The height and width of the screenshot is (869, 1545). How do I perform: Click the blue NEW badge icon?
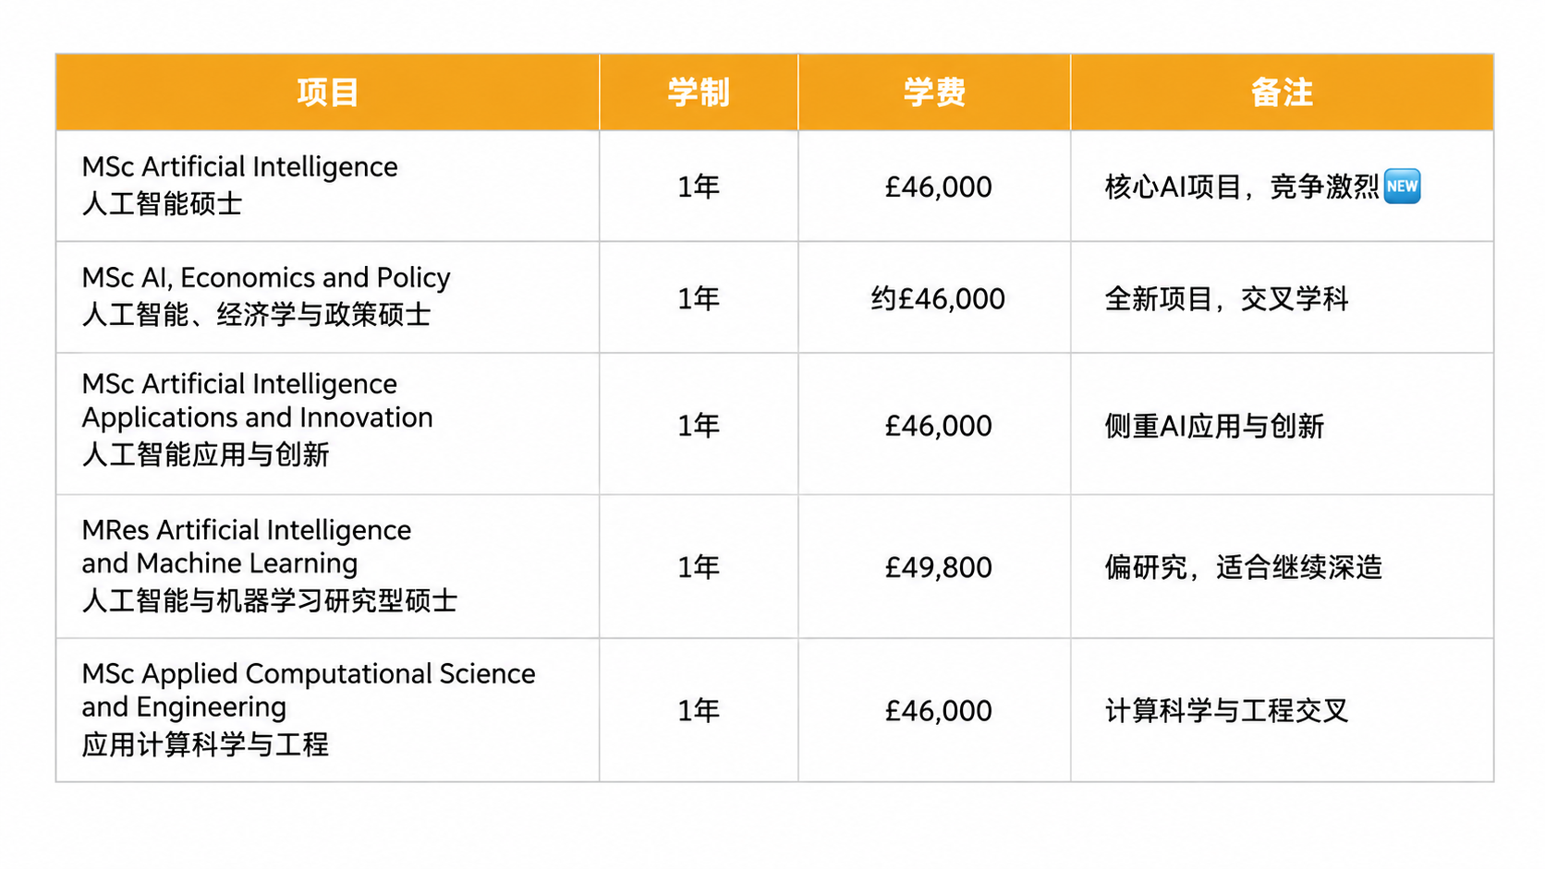click(1402, 187)
